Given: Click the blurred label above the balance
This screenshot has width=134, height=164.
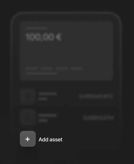Looking at the screenshot, I should coord(36,28).
